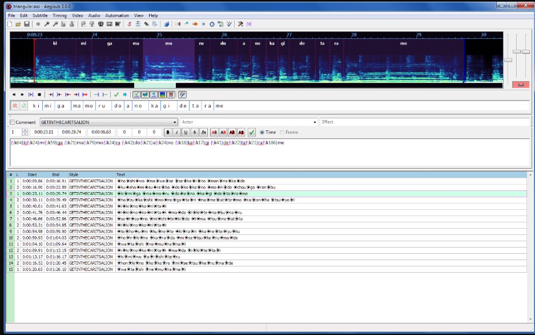Open the Subtitle menu
The image size is (535, 335).
40,15
